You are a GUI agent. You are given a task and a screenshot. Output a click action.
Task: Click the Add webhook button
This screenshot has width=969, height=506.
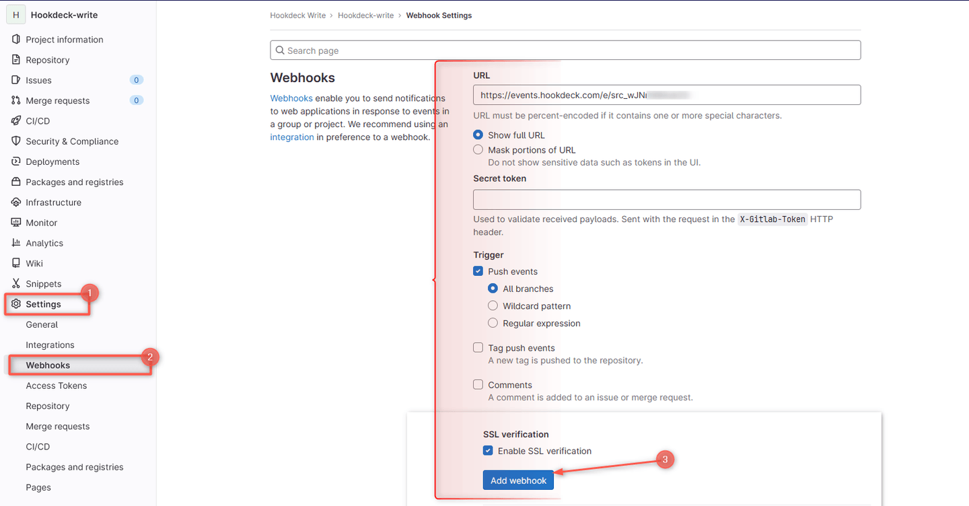tap(517, 480)
